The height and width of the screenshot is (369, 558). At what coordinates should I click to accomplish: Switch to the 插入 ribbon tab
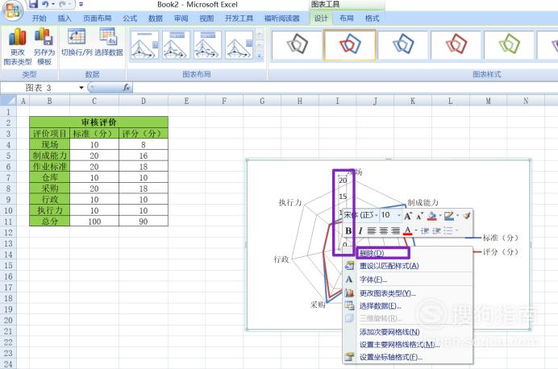[x=65, y=19]
